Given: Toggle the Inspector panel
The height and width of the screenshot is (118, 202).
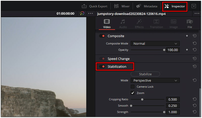Looking at the screenshot, I should 175,6.
